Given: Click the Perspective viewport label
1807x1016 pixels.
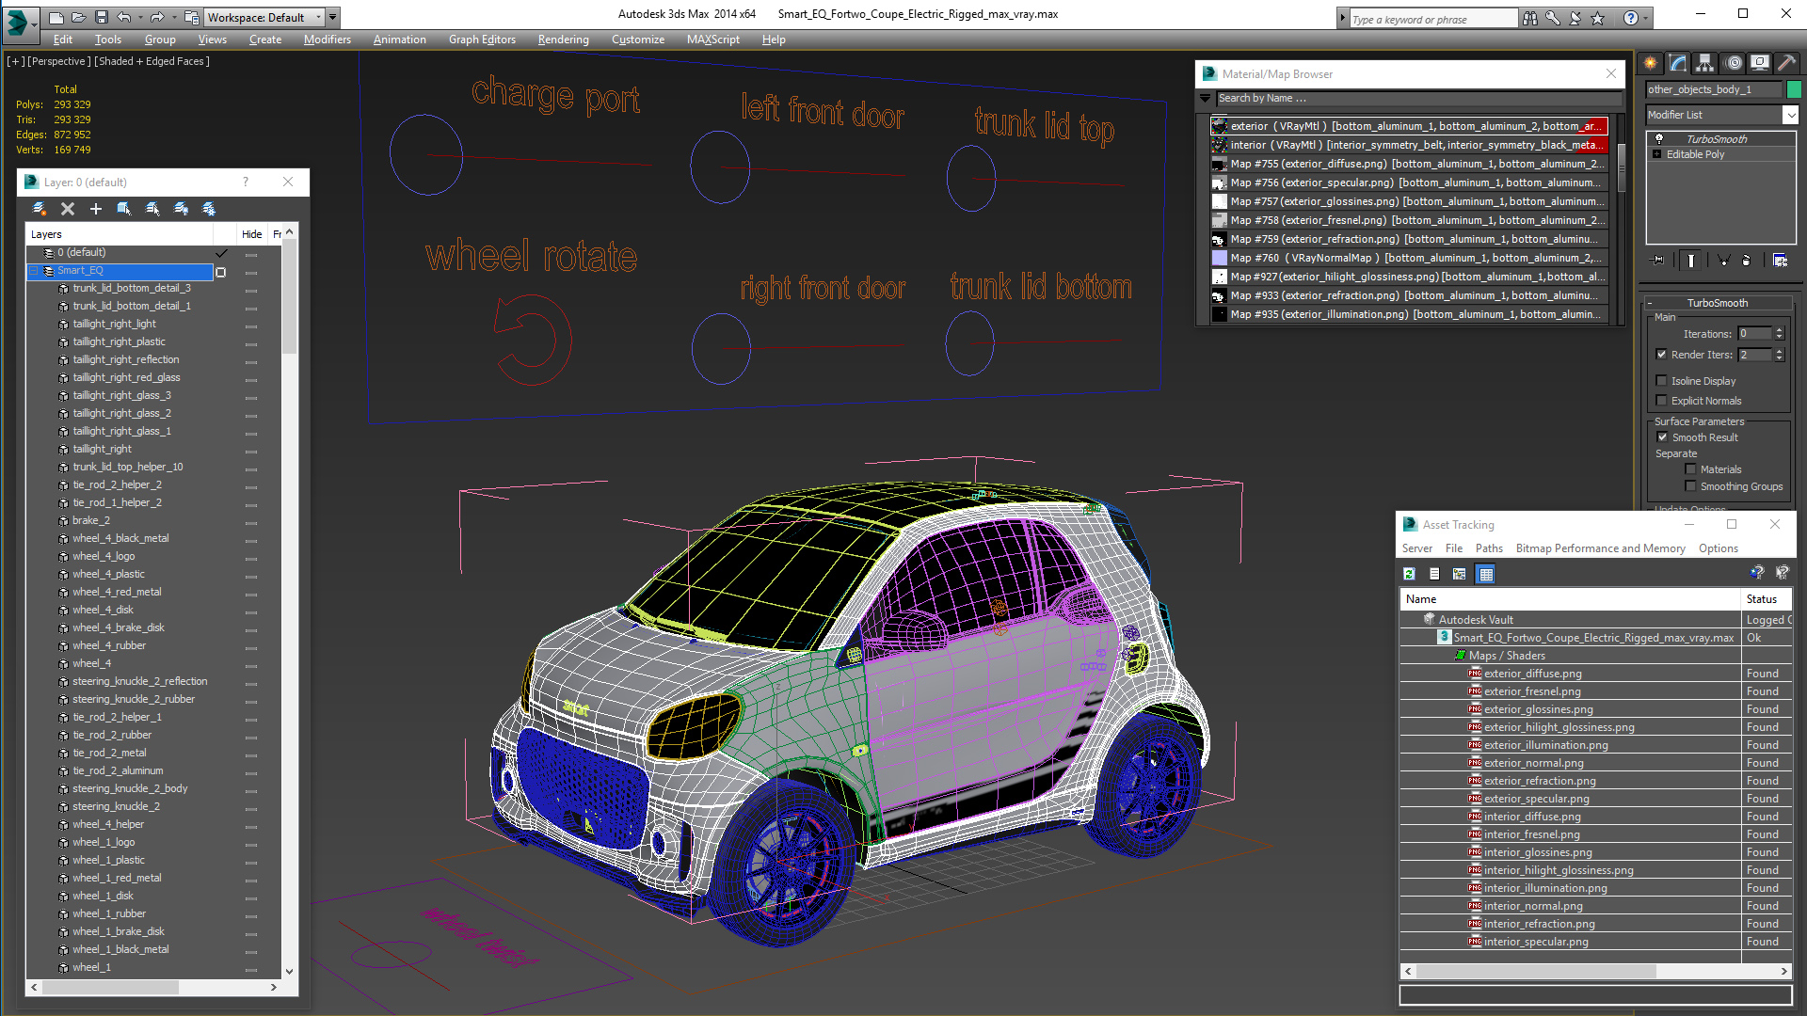Looking at the screenshot, I should pos(59,61).
